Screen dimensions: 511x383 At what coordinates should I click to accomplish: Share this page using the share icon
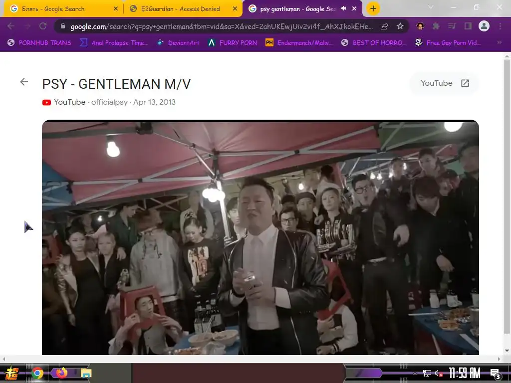(384, 26)
